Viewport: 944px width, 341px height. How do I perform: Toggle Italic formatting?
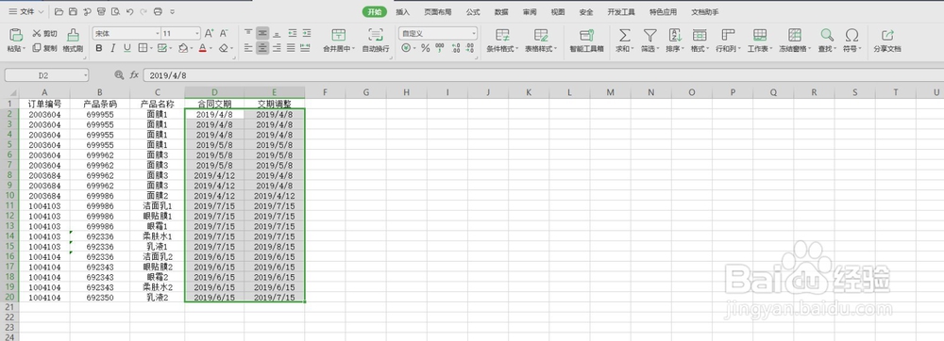[x=113, y=48]
